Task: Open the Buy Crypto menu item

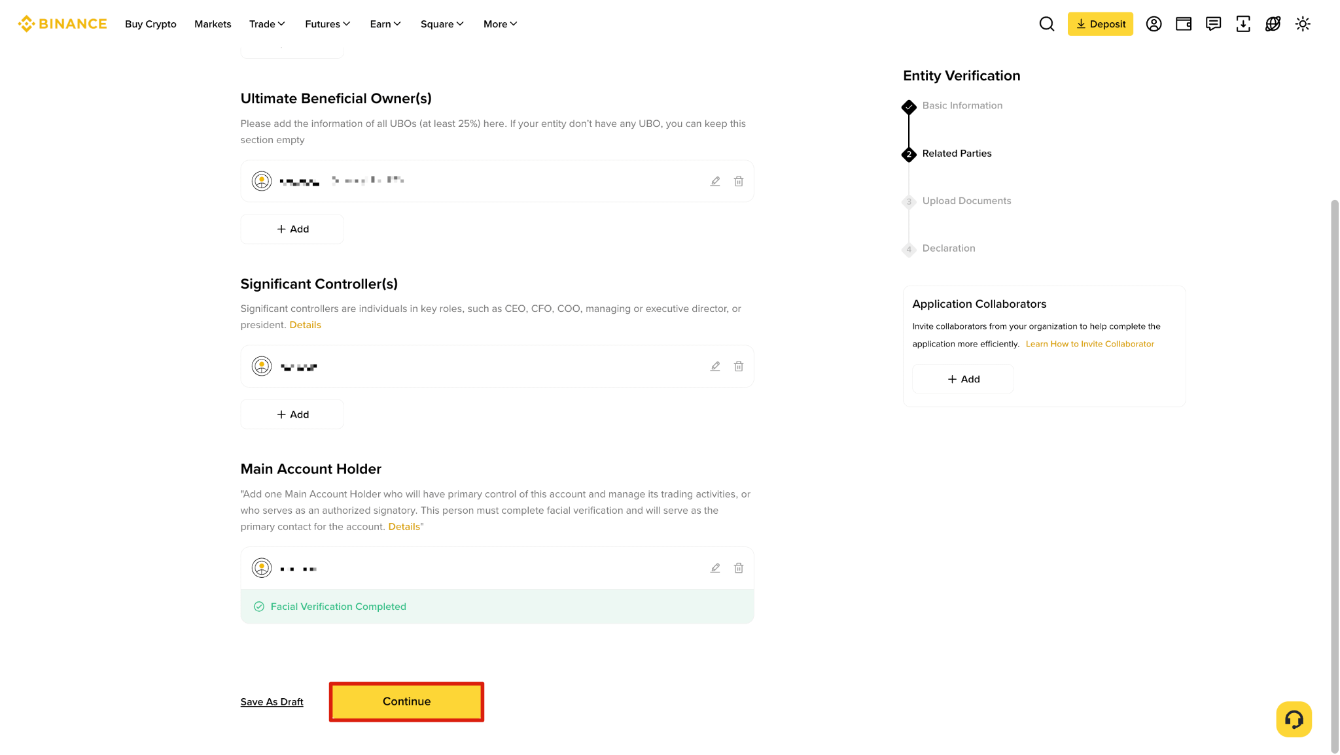Action: pyautogui.click(x=150, y=24)
